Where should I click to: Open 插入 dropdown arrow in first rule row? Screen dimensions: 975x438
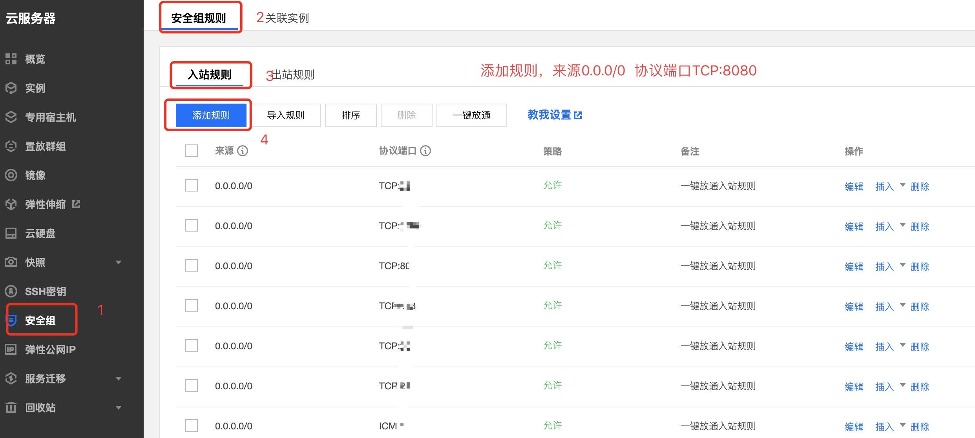(902, 185)
